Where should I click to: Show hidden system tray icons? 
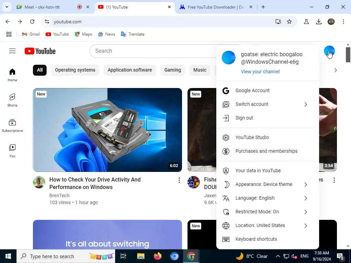pyautogui.click(x=278, y=256)
